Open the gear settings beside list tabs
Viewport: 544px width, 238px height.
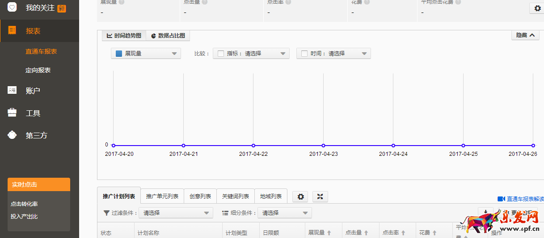(300, 196)
